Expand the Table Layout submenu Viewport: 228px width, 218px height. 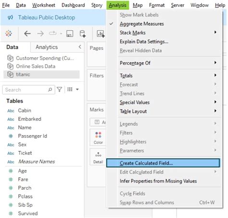click(165, 111)
